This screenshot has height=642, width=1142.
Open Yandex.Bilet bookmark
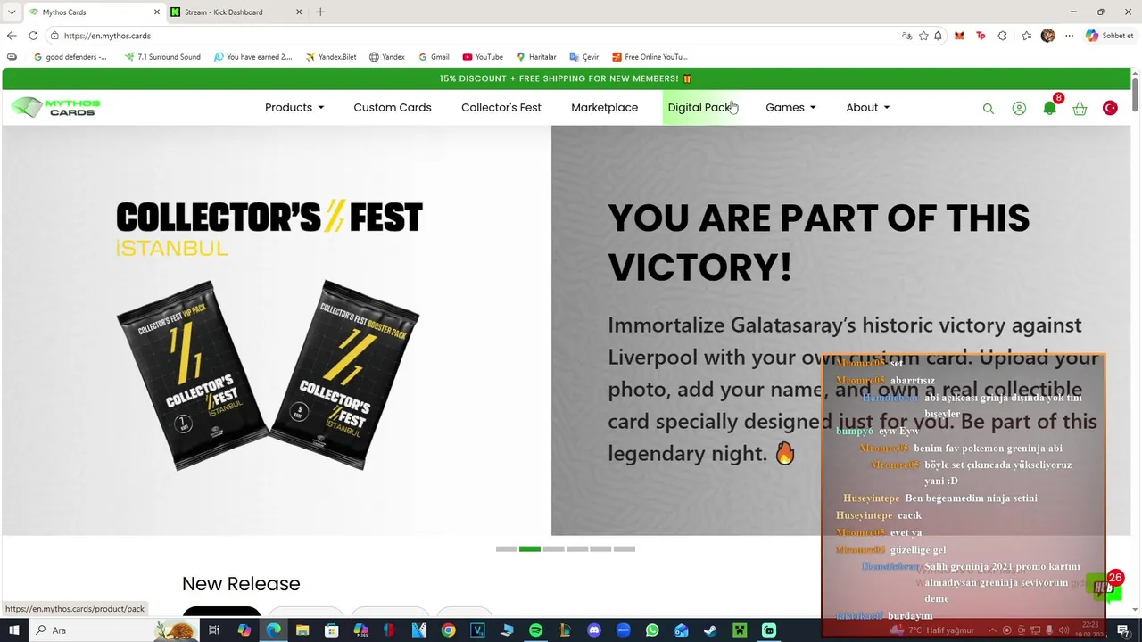[331, 57]
